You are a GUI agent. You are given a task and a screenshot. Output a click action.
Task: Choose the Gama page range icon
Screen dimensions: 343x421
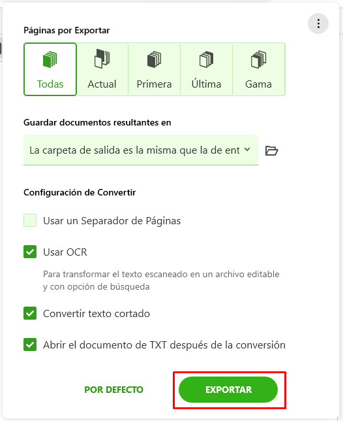pos(258,59)
